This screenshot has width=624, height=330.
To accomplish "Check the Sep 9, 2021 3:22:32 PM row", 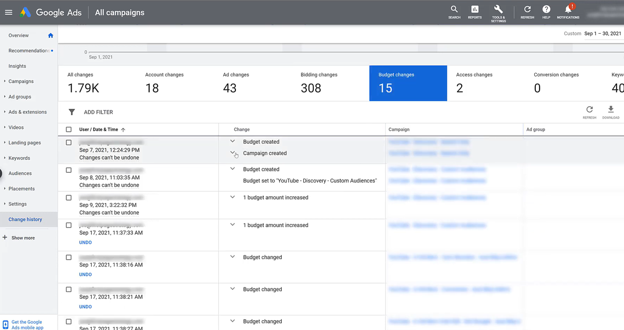I will (x=69, y=198).
